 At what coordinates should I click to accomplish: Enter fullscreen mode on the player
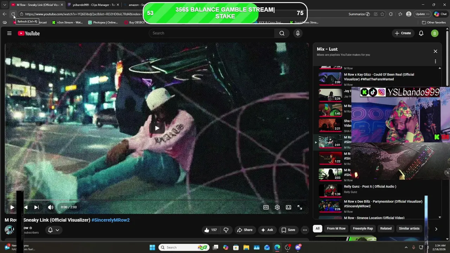(x=300, y=207)
